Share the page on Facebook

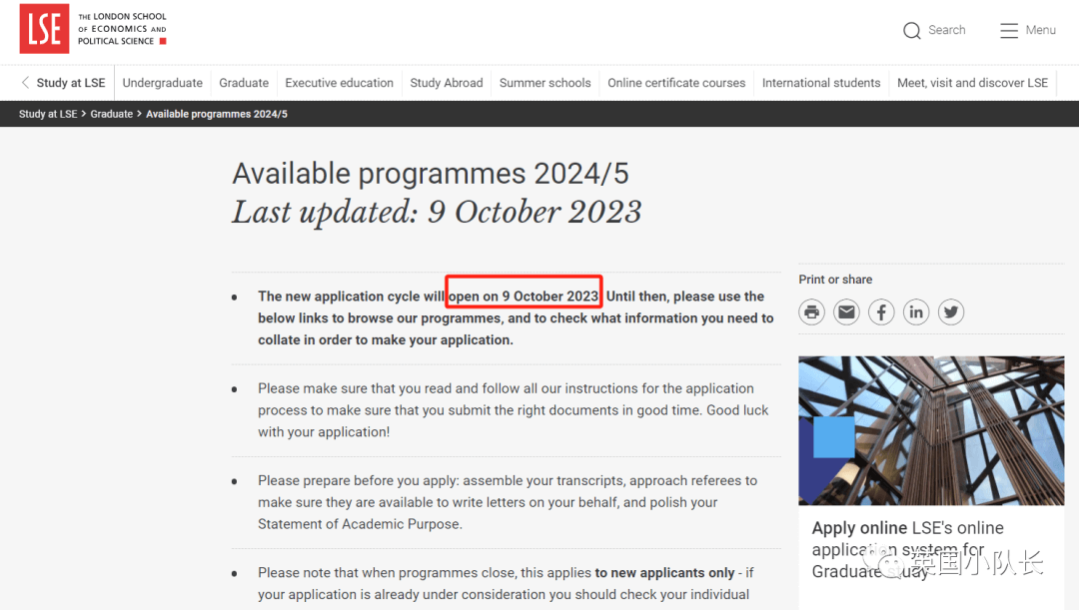pos(881,312)
